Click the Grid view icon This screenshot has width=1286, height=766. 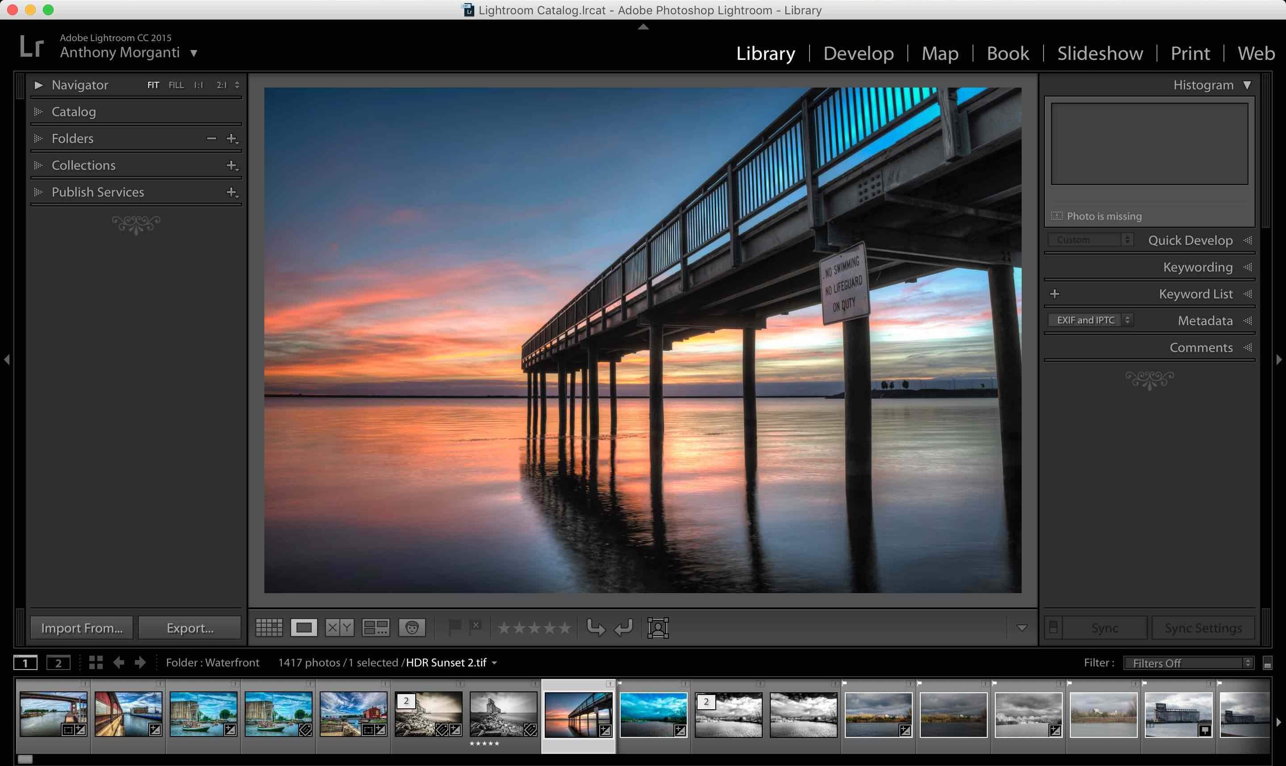click(x=269, y=628)
